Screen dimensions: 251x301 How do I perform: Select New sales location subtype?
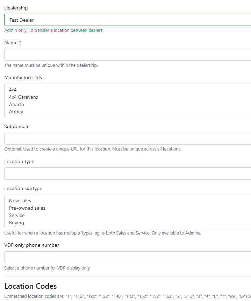click(20, 201)
